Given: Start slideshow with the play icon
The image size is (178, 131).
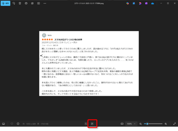Looking at the screenshot, I should pyautogui.click(x=38, y=3).
